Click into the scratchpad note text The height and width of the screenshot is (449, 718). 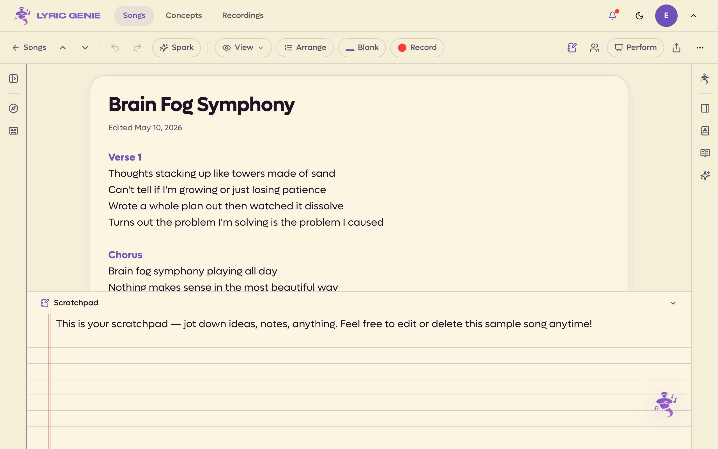point(324,324)
